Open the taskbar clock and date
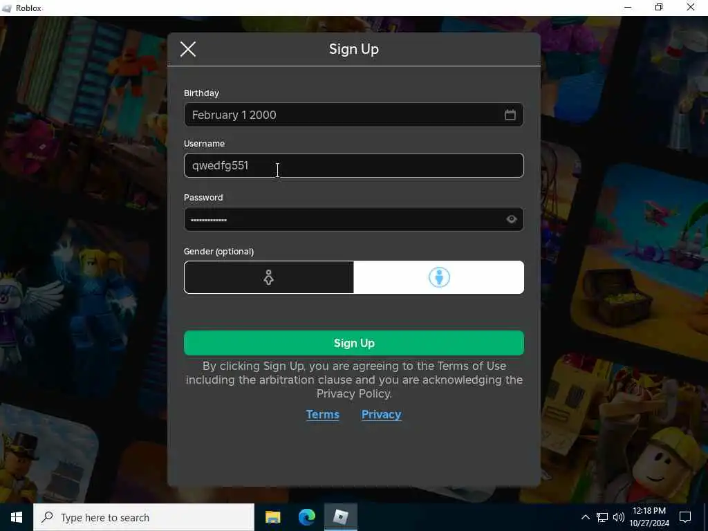The height and width of the screenshot is (531, 708). 649,517
